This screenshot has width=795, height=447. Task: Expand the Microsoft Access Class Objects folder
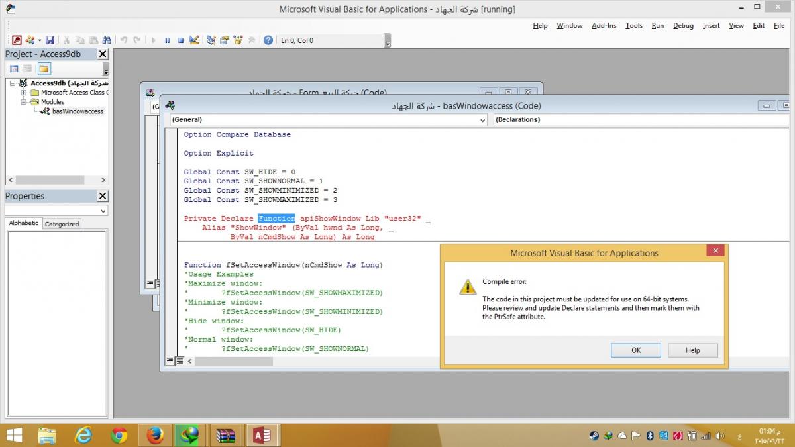pos(24,93)
